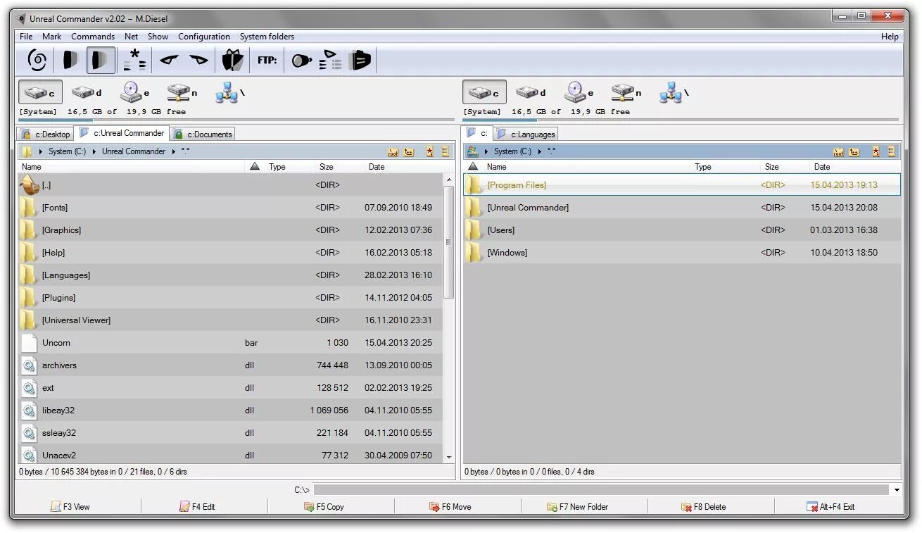Click the root folder icon in left path bar
922x533 pixels.
tap(393, 151)
